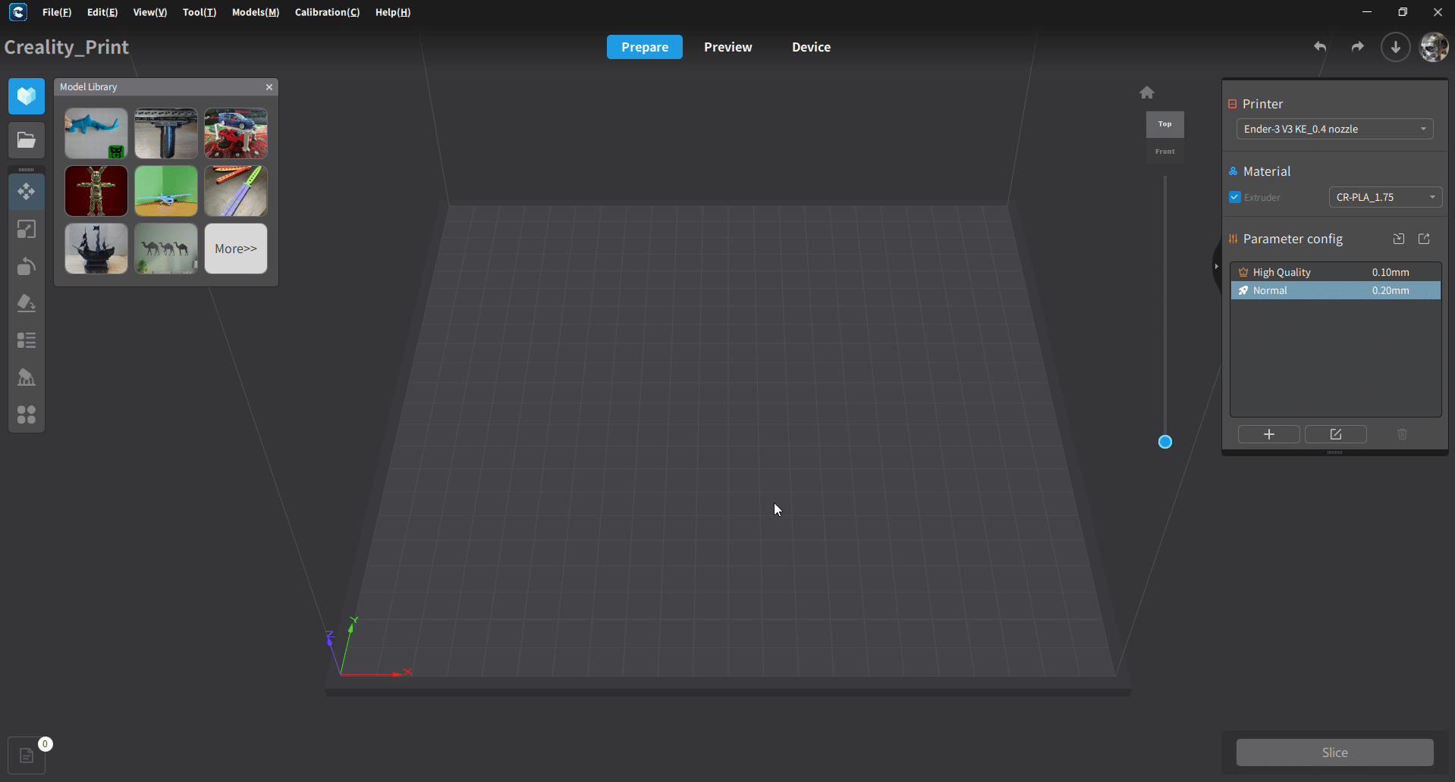Image resolution: width=1455 pixels, height=782 pixels.
Task: Switch to the Preview tab
Action: pyautogui.click(x=728, y=47)
